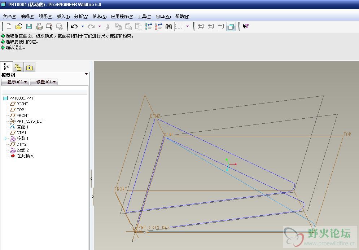The height and width of the screenshot is (250, 359).
Task: Save the model with the floppy disk icon
Action: pos(29,27)
